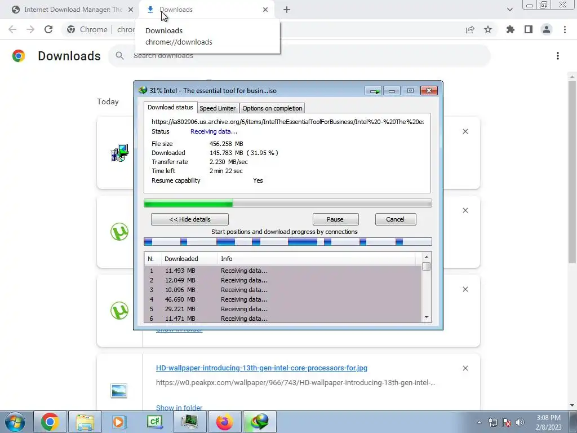Screen dimensions: 577x433
Task: Click the second uTorrent file icon
Action: point(119,311)
